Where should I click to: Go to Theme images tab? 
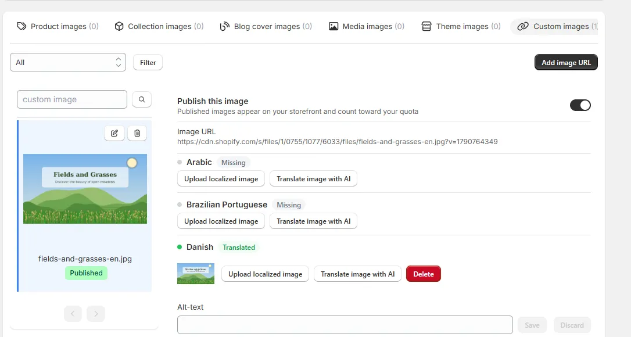[x=461, y=27]
